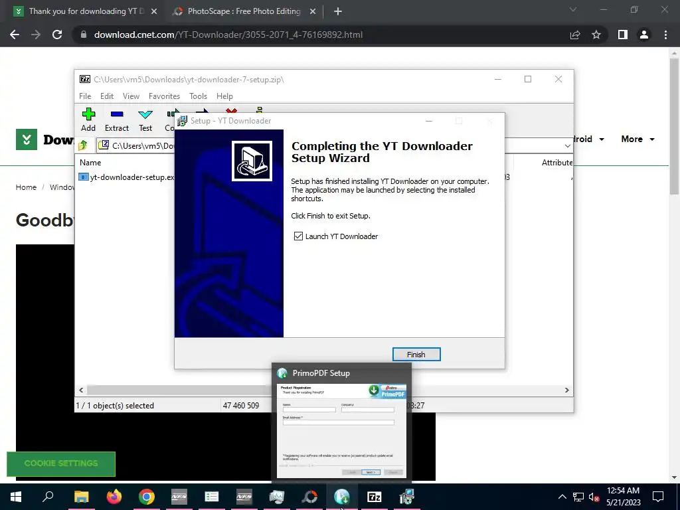Switch to the PhotoScape Free Photo Editing tab
Image resolution: width=680 pixels, height=510 pixels.
coord(244,11)
